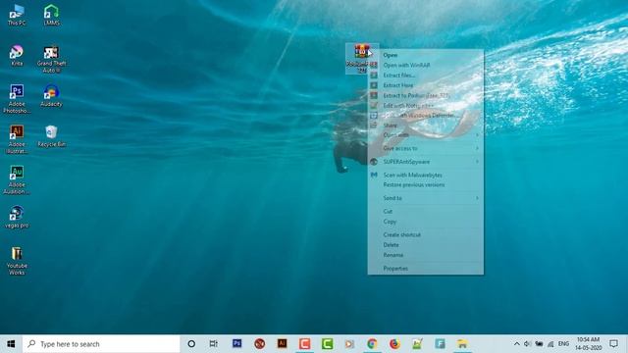Select the Recycle Bin icon

tap(51, 136)
